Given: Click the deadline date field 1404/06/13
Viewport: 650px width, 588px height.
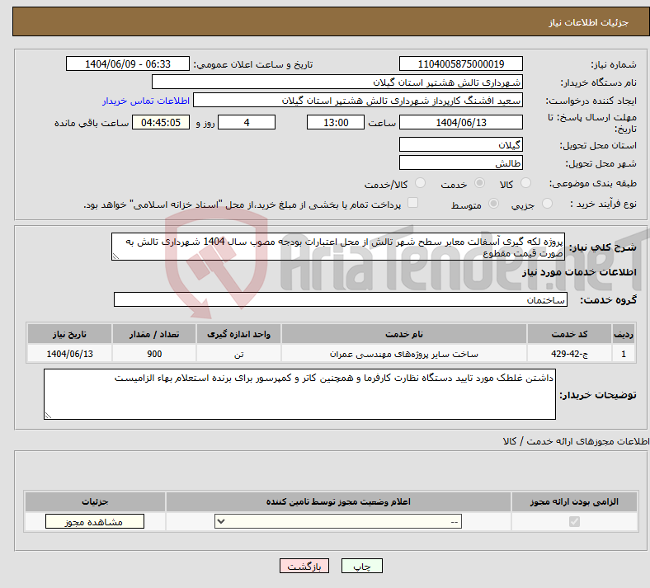Looking at the screenshot, I should 460,122.
